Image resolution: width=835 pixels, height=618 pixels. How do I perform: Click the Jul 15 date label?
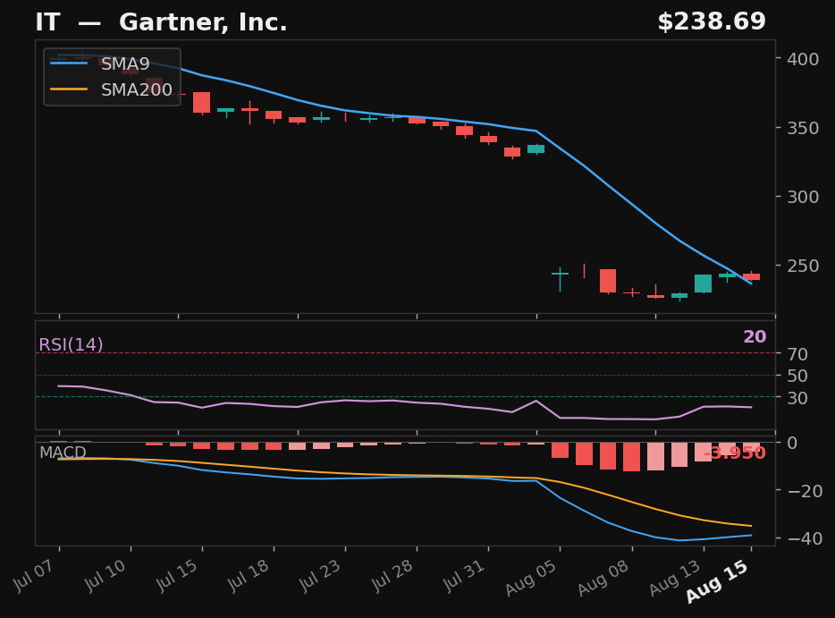(177, 575)
